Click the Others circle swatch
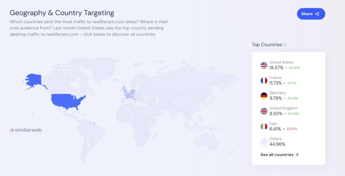This screenshot has height=176, width=345. [x=264, y=142]
